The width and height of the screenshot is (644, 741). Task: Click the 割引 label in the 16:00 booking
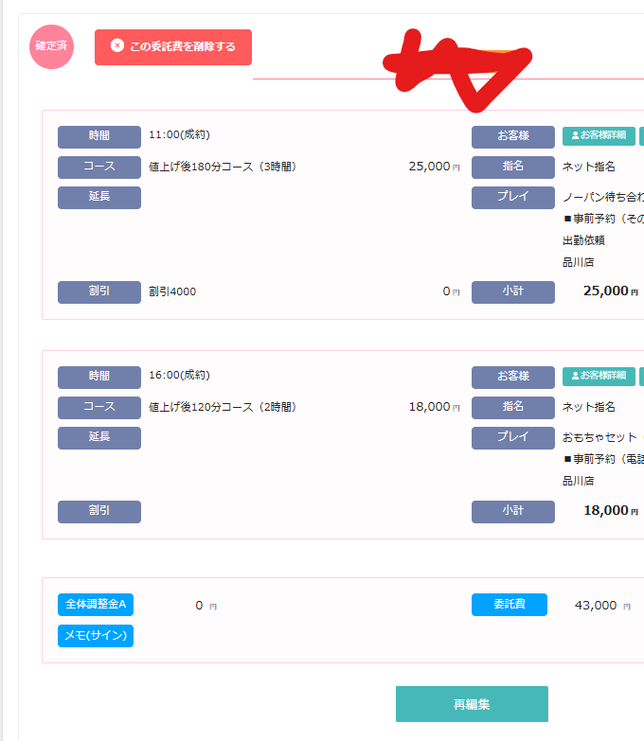(99, 511)
